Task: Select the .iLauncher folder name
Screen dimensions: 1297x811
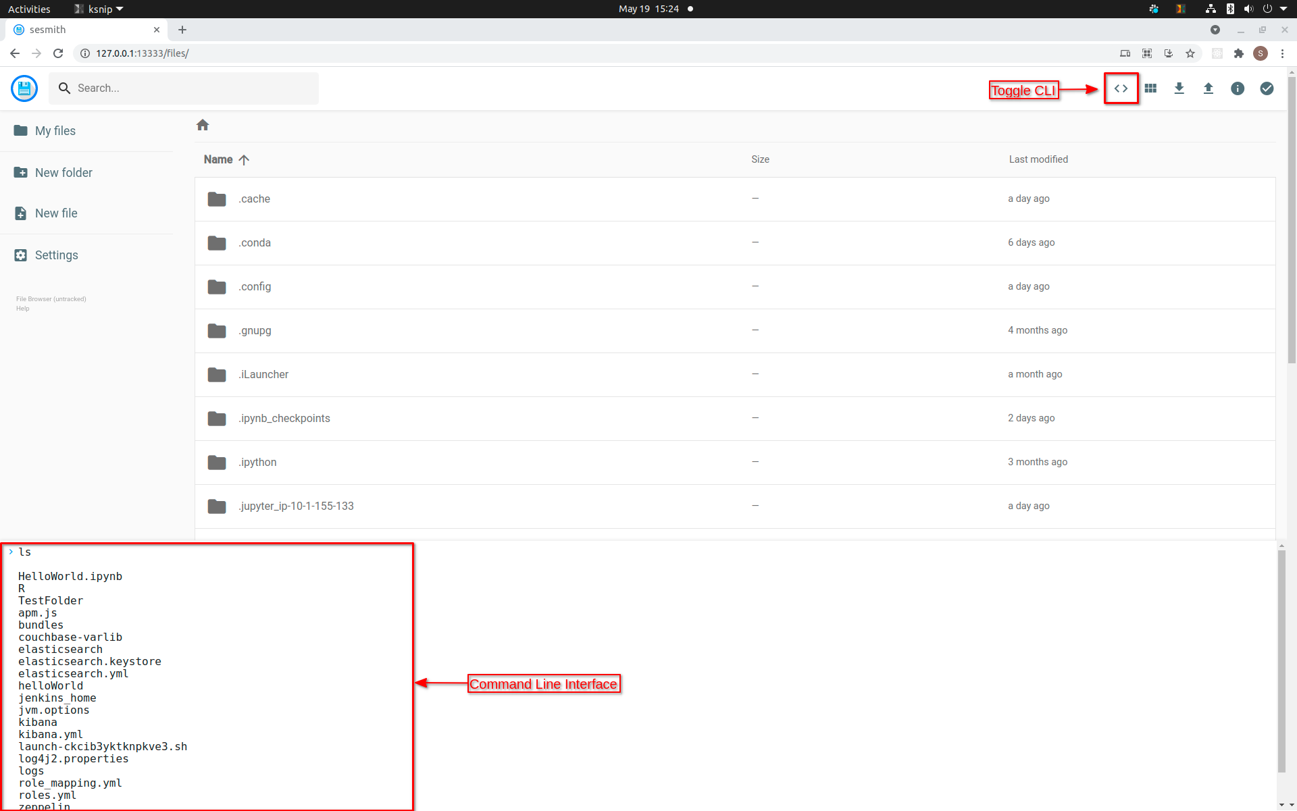Action: click(263, 375)
